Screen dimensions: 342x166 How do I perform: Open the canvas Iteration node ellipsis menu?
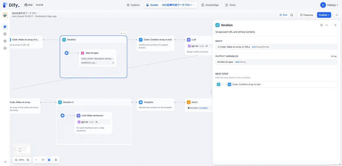[x=125, y=33]
